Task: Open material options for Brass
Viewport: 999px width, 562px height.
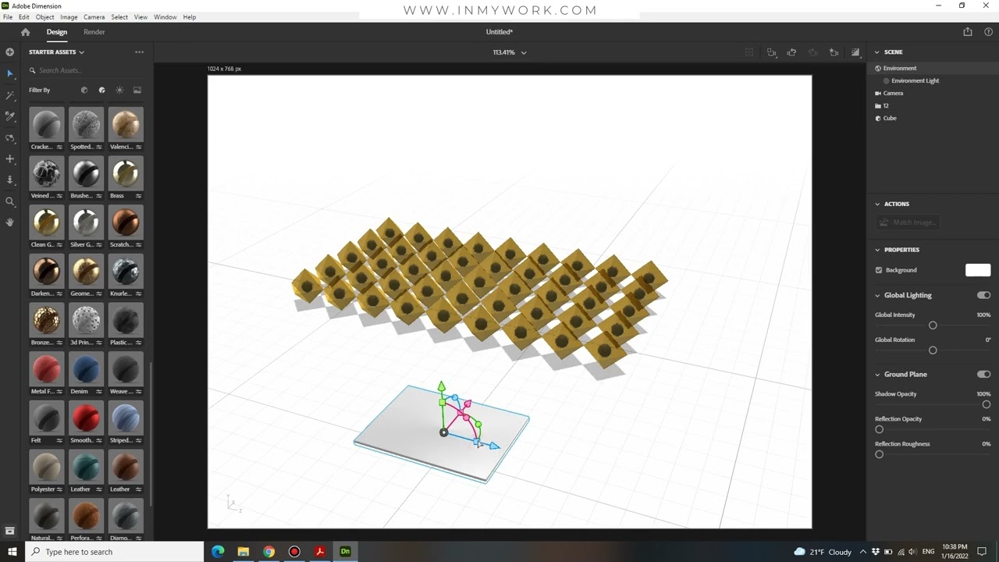Action: pos(139,196)
